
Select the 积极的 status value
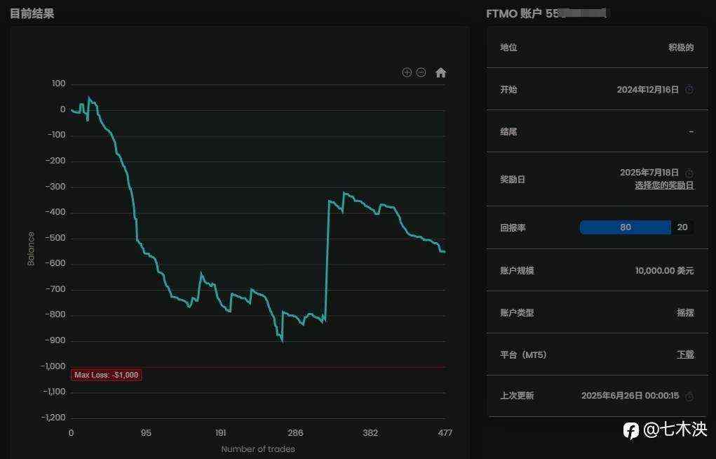681,48
